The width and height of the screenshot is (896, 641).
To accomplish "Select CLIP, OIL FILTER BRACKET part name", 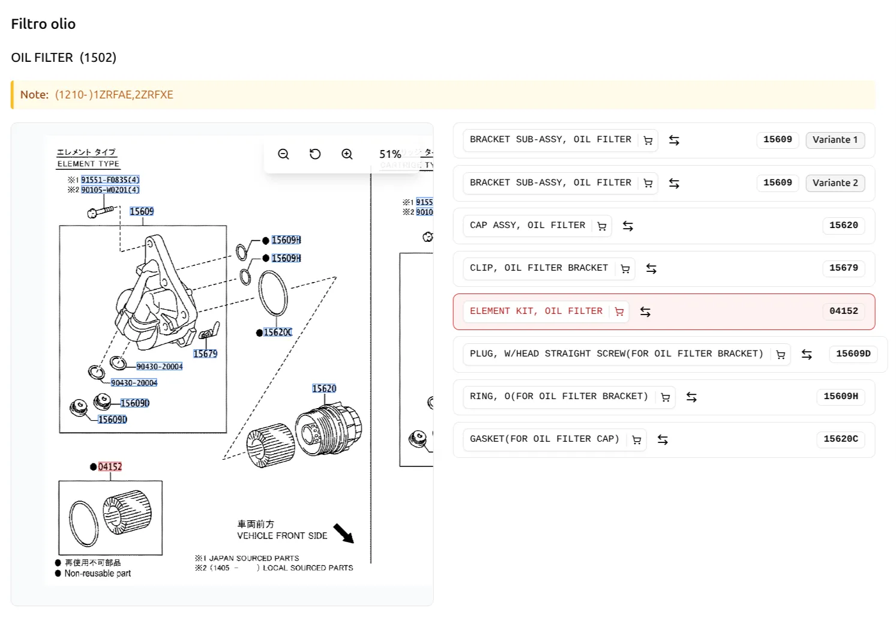I will [539, 268].
